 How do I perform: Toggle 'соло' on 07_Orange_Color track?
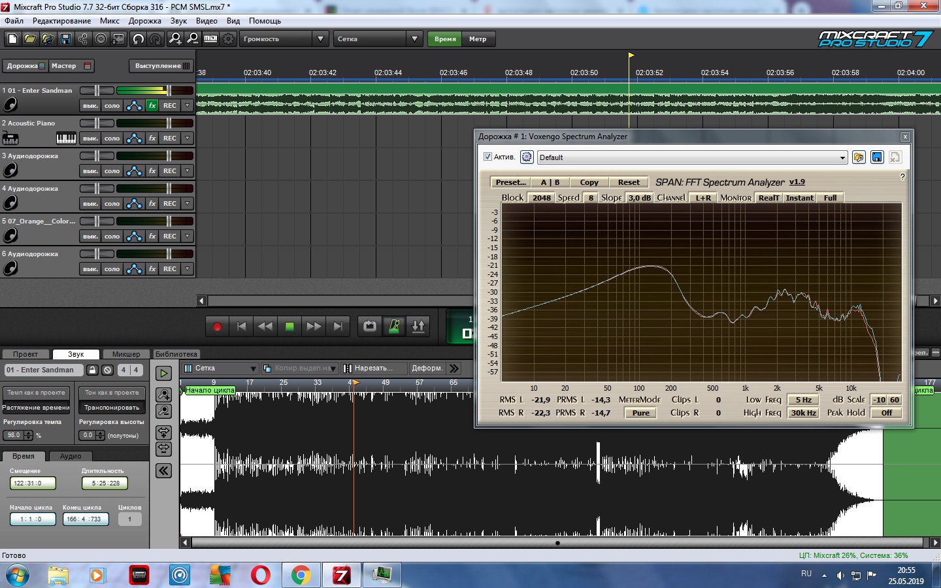[112, 237]
